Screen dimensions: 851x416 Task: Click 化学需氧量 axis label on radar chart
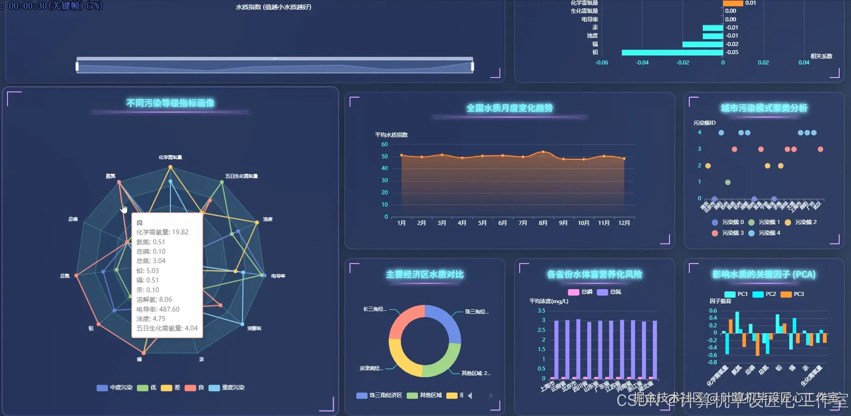coord(170,157)
